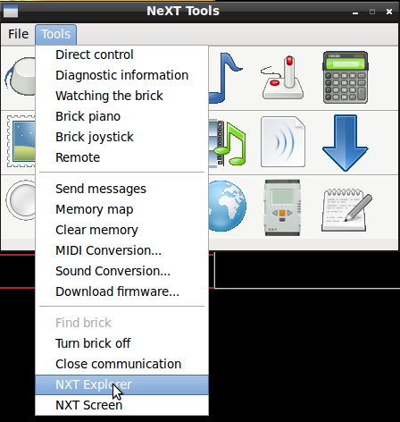Open the joystick tool icon
Viewport: 400px width, 422px height.
click(282, 78)
